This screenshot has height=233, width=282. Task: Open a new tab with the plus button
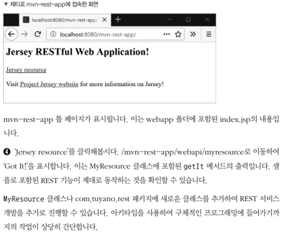tap(118, 19)
